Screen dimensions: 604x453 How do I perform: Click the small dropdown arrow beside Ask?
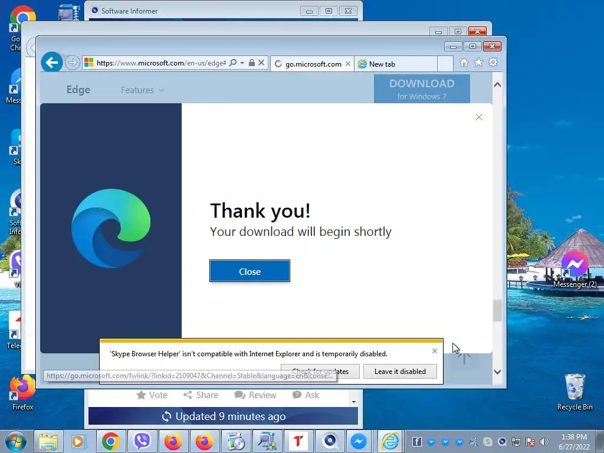coord(354,402)
